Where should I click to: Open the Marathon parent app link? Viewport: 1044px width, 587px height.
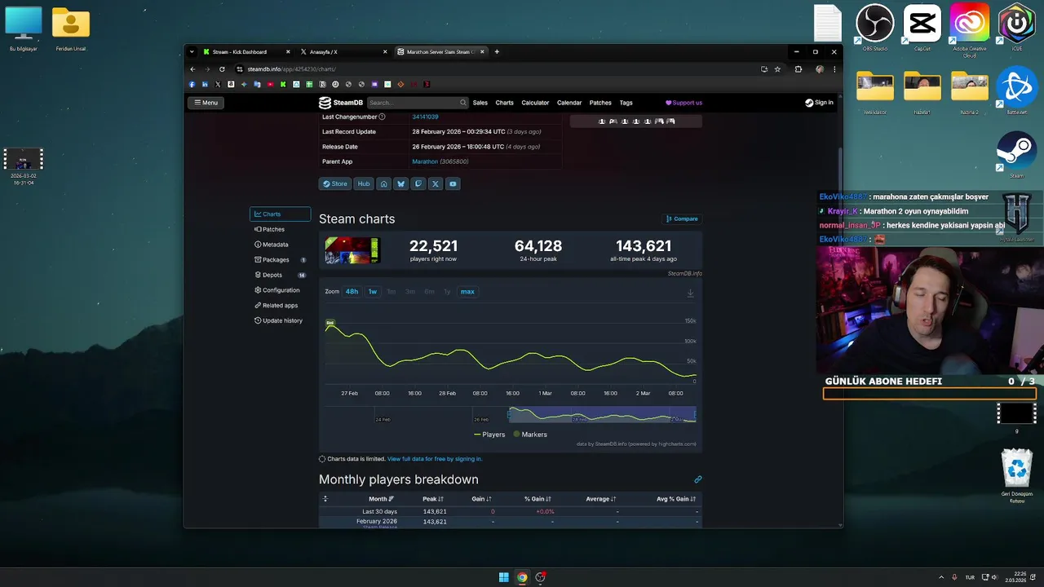pyautogui.click(x=425, y=161)
